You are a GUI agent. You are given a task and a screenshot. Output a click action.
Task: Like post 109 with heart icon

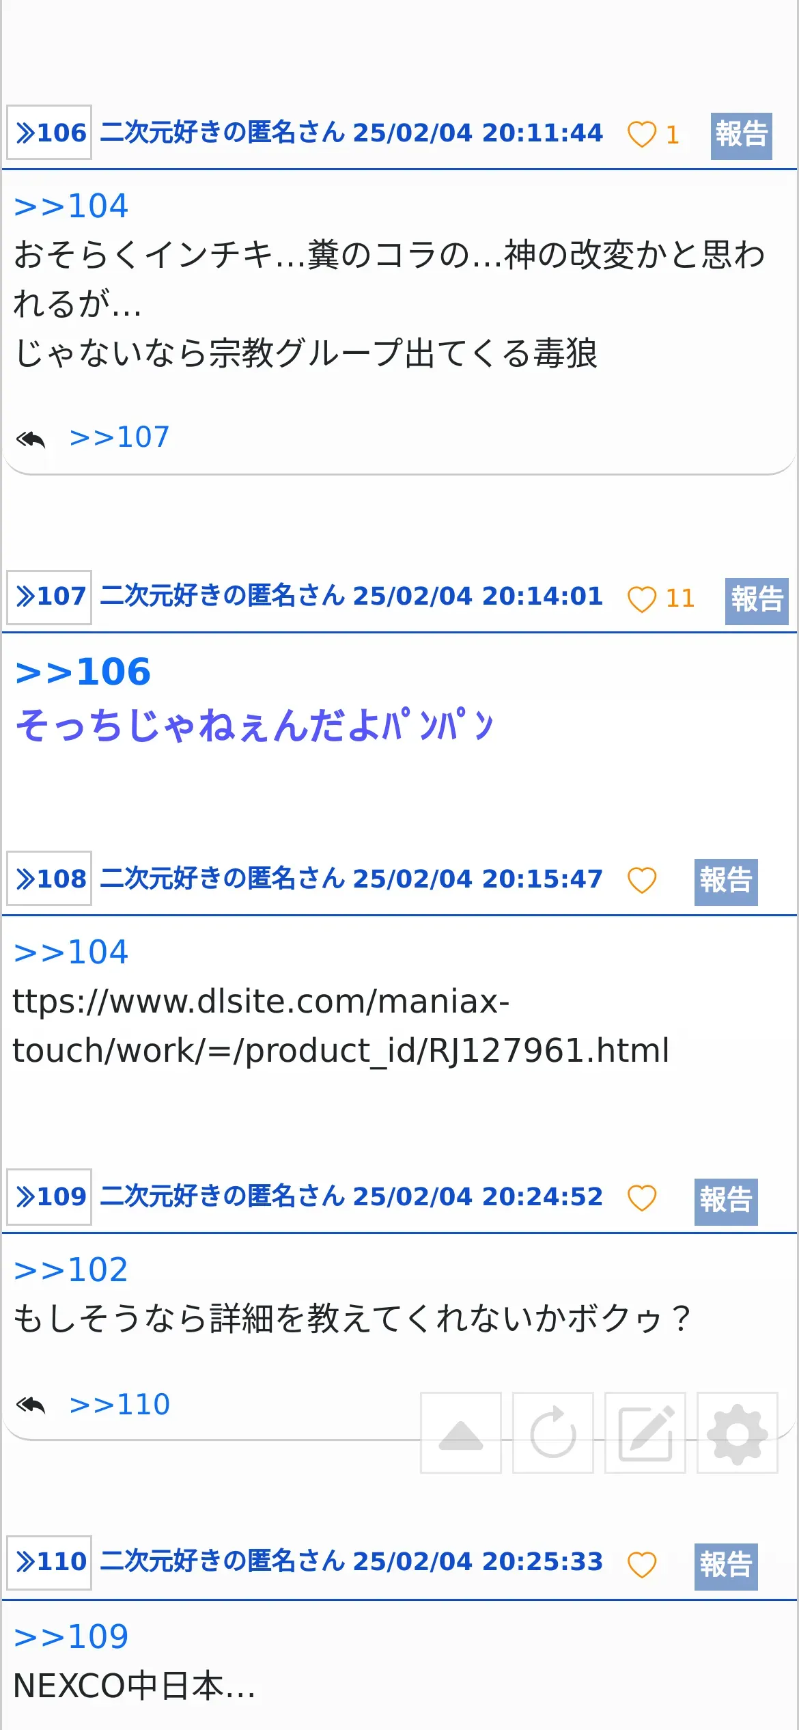(642, 1198)
